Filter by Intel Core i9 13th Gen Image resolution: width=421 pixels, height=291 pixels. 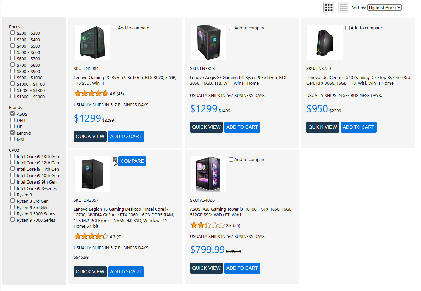pyautogui.click(x=13, y=156)
